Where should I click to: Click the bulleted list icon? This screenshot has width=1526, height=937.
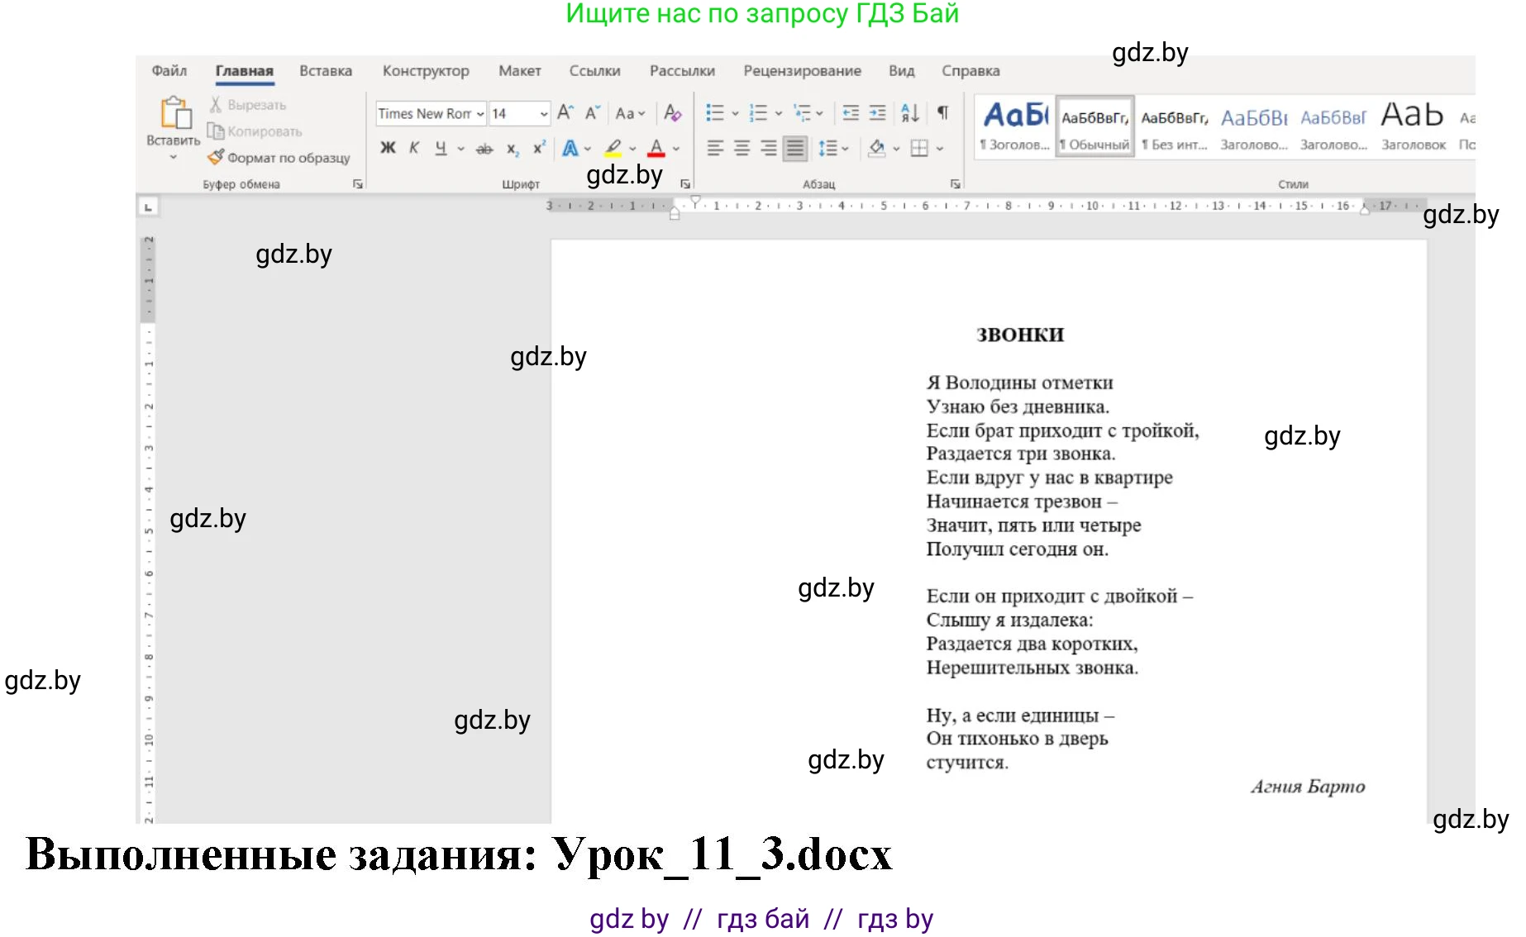[715, 113]
